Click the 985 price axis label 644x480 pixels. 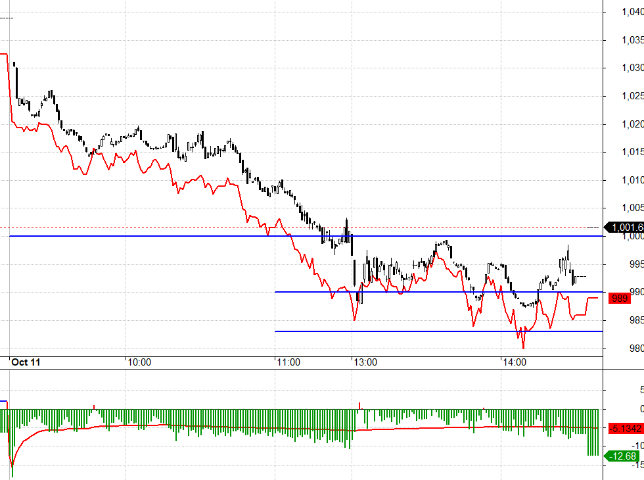tap(637, 320)
